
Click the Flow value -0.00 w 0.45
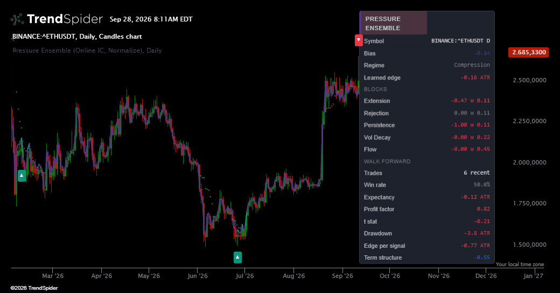coord(471,149)
